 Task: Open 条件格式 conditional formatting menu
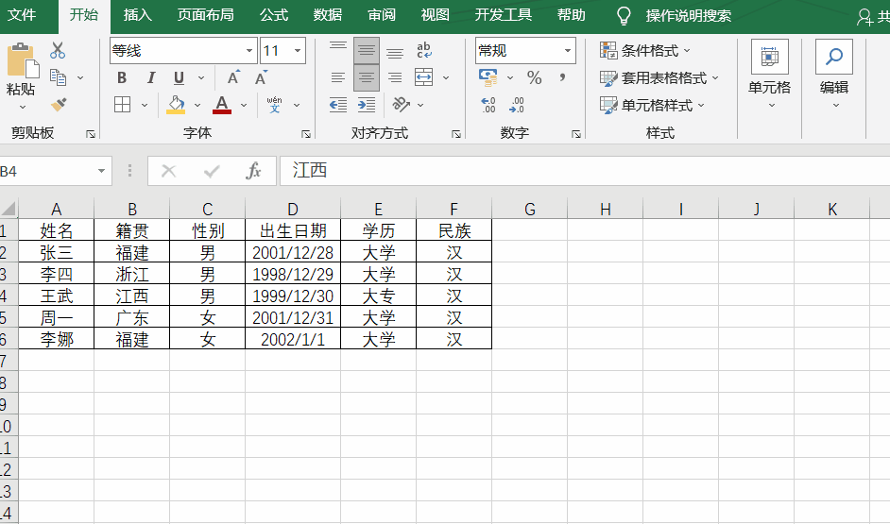point(645,50)
